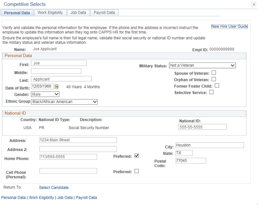The image size is (259, 205).
Task: Select the Address 2 text field
Action: coord(78,149)
